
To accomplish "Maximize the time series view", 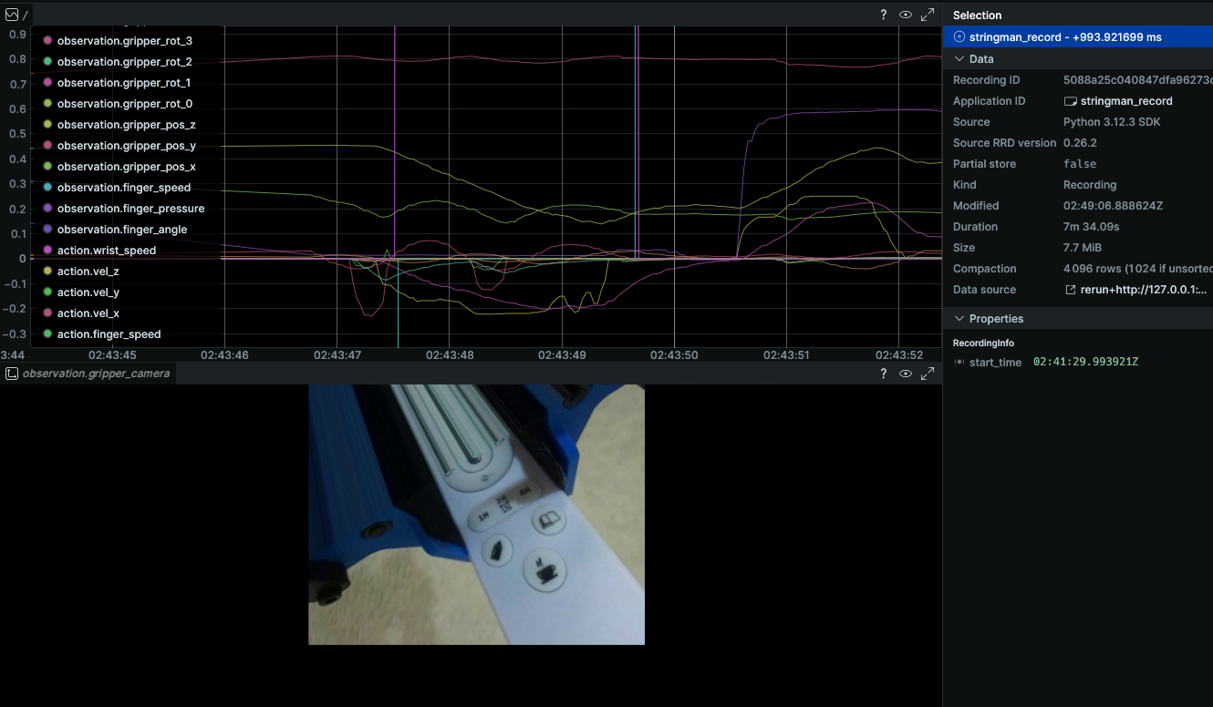I will (x=928, y=15).
